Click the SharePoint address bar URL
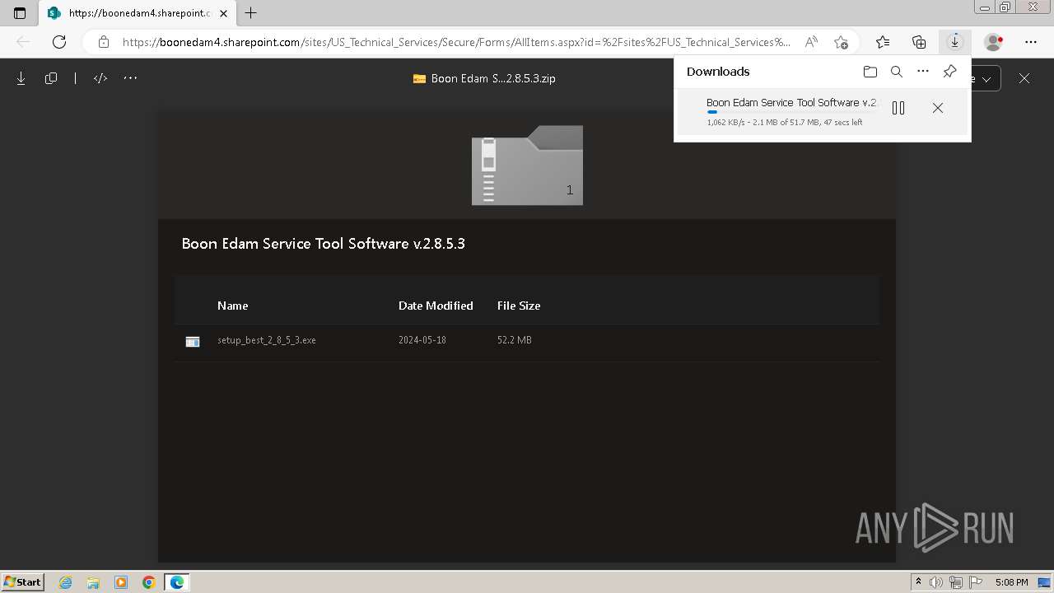The width and height of the screenshot is (1054, 593). 456,42
